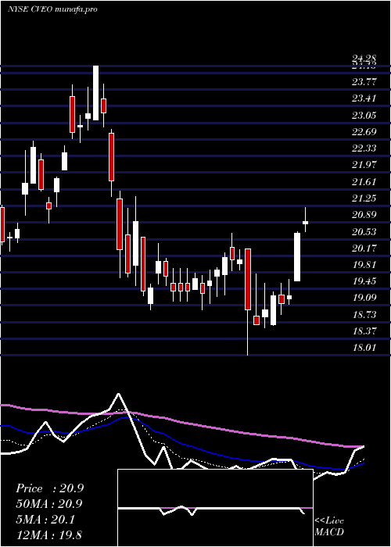Click the 18.73 price axis label
The width and height of the screenshot is (391, 547).
coord(364,315)
